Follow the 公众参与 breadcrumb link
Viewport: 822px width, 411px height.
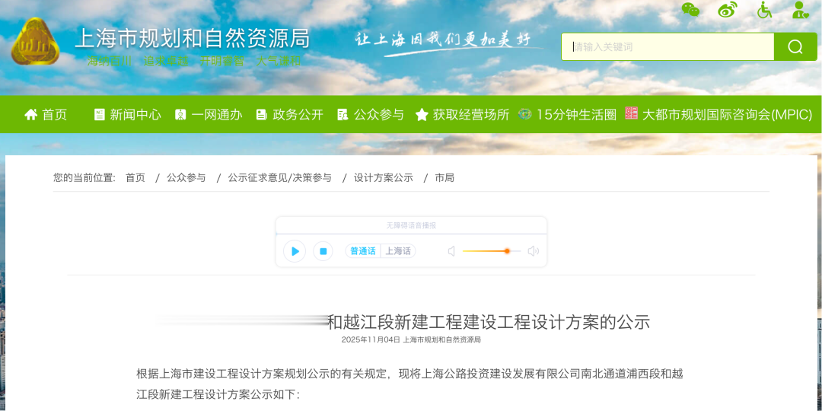pos(186,177)
